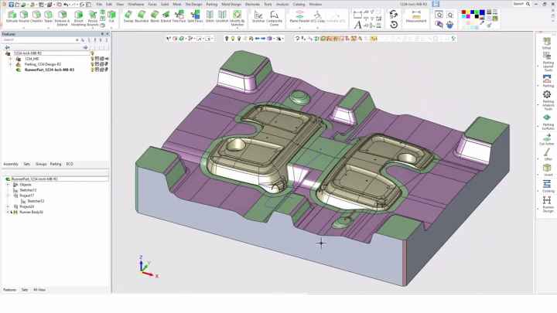
Task: Switch to the Parting tab in lower panel
Action: point(56,164)
